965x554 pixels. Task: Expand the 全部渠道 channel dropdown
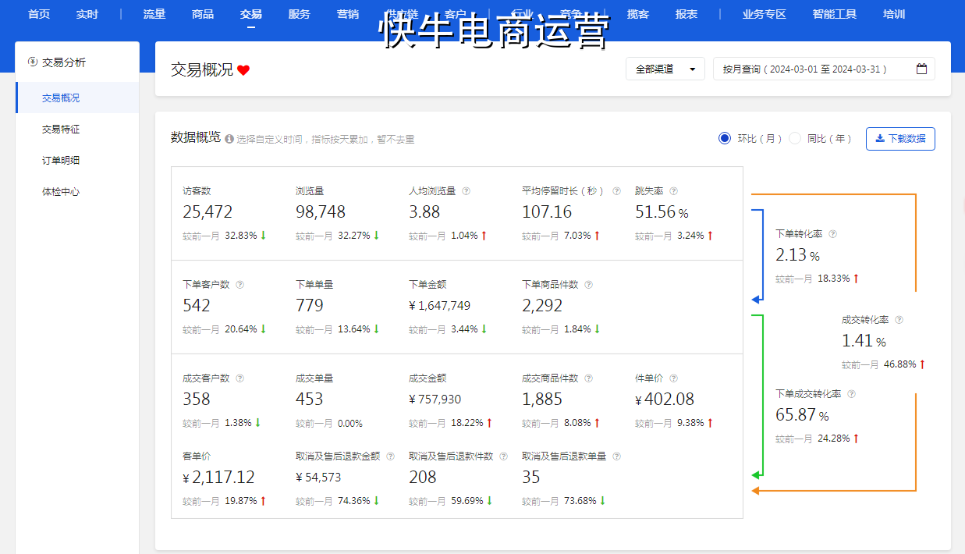pyautogui.click(x=665, y=69)
